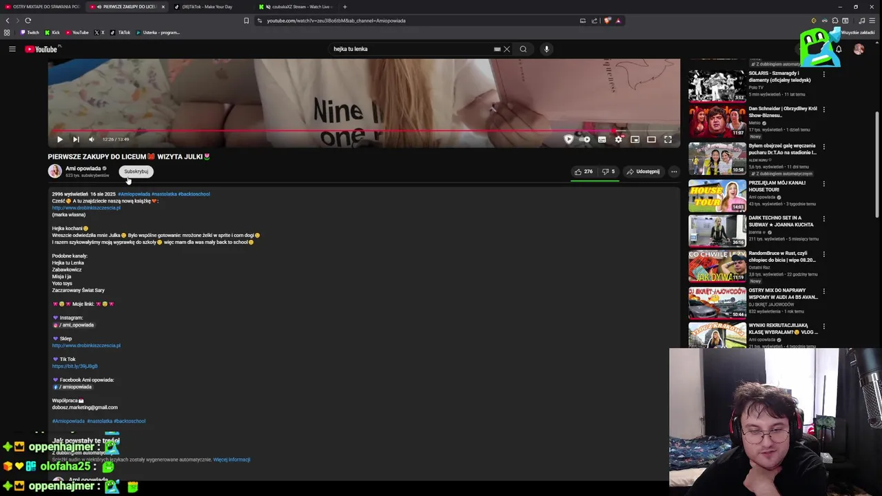
Task: Click the share icon in address bar
Action: click(x=594, y=21)
